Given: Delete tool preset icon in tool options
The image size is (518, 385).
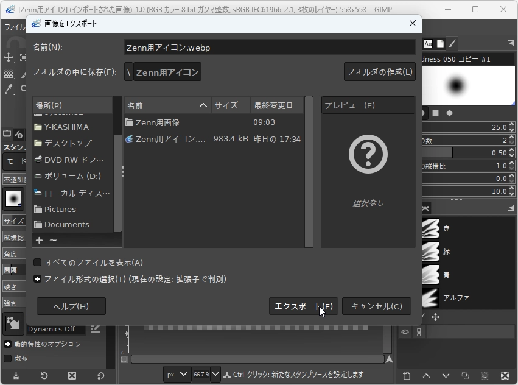Looking at the screenshot, I should click(72, 376).
